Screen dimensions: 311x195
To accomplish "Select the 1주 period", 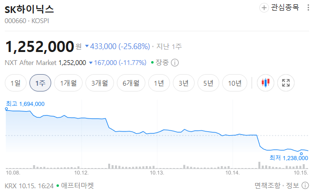I will coord(40,83).
